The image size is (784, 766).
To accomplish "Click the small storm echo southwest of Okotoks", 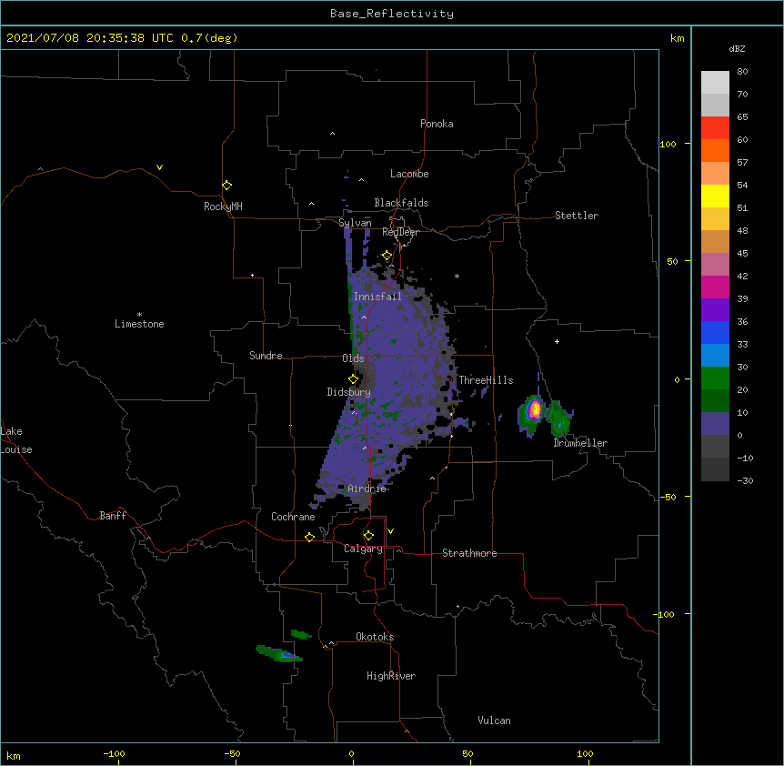I will click(279, 653).
